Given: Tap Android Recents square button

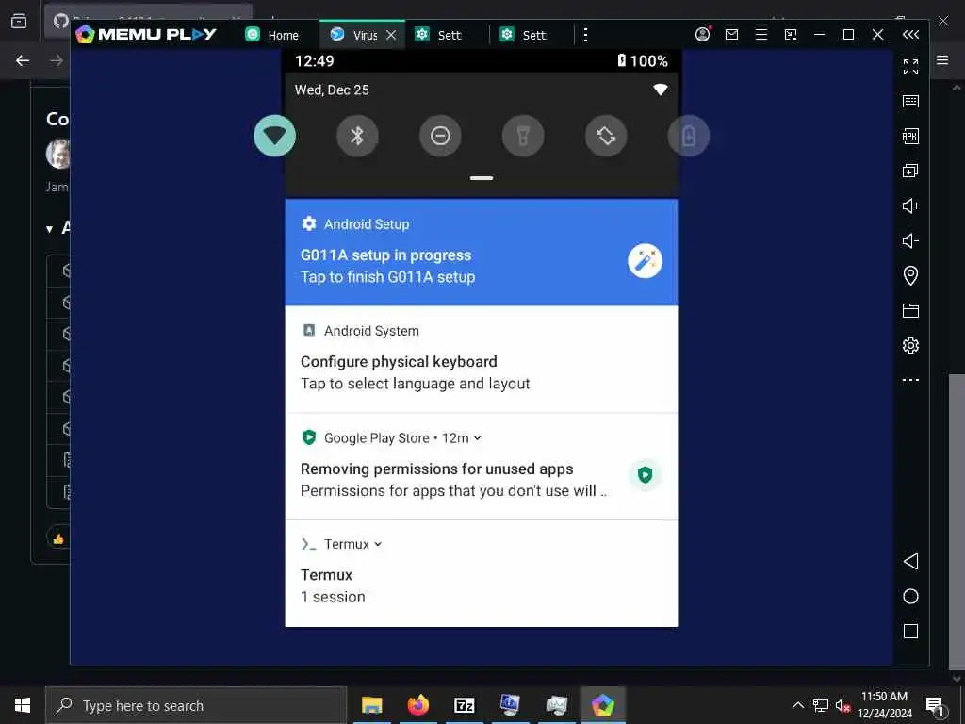Looking at the screenshot, I should [911, 631].
